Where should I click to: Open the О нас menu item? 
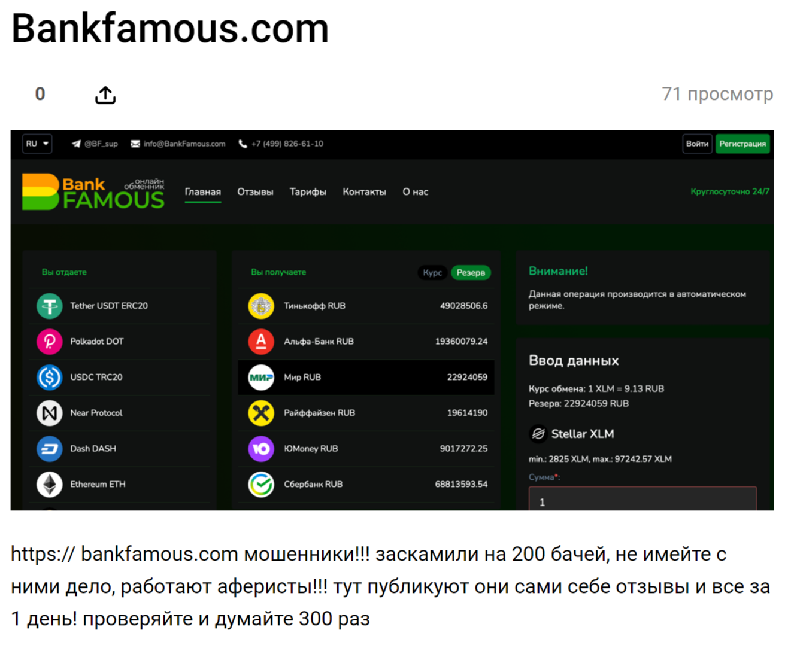point(415,192)
